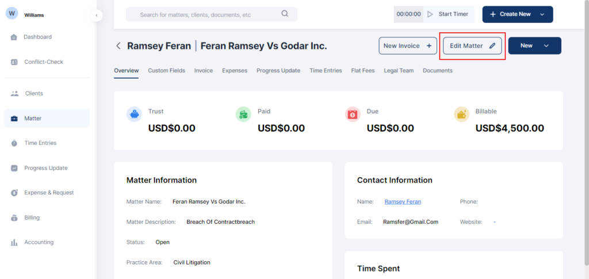
Task: Open Billing using its sidebar icon
Action: click(x=14, y=218)
